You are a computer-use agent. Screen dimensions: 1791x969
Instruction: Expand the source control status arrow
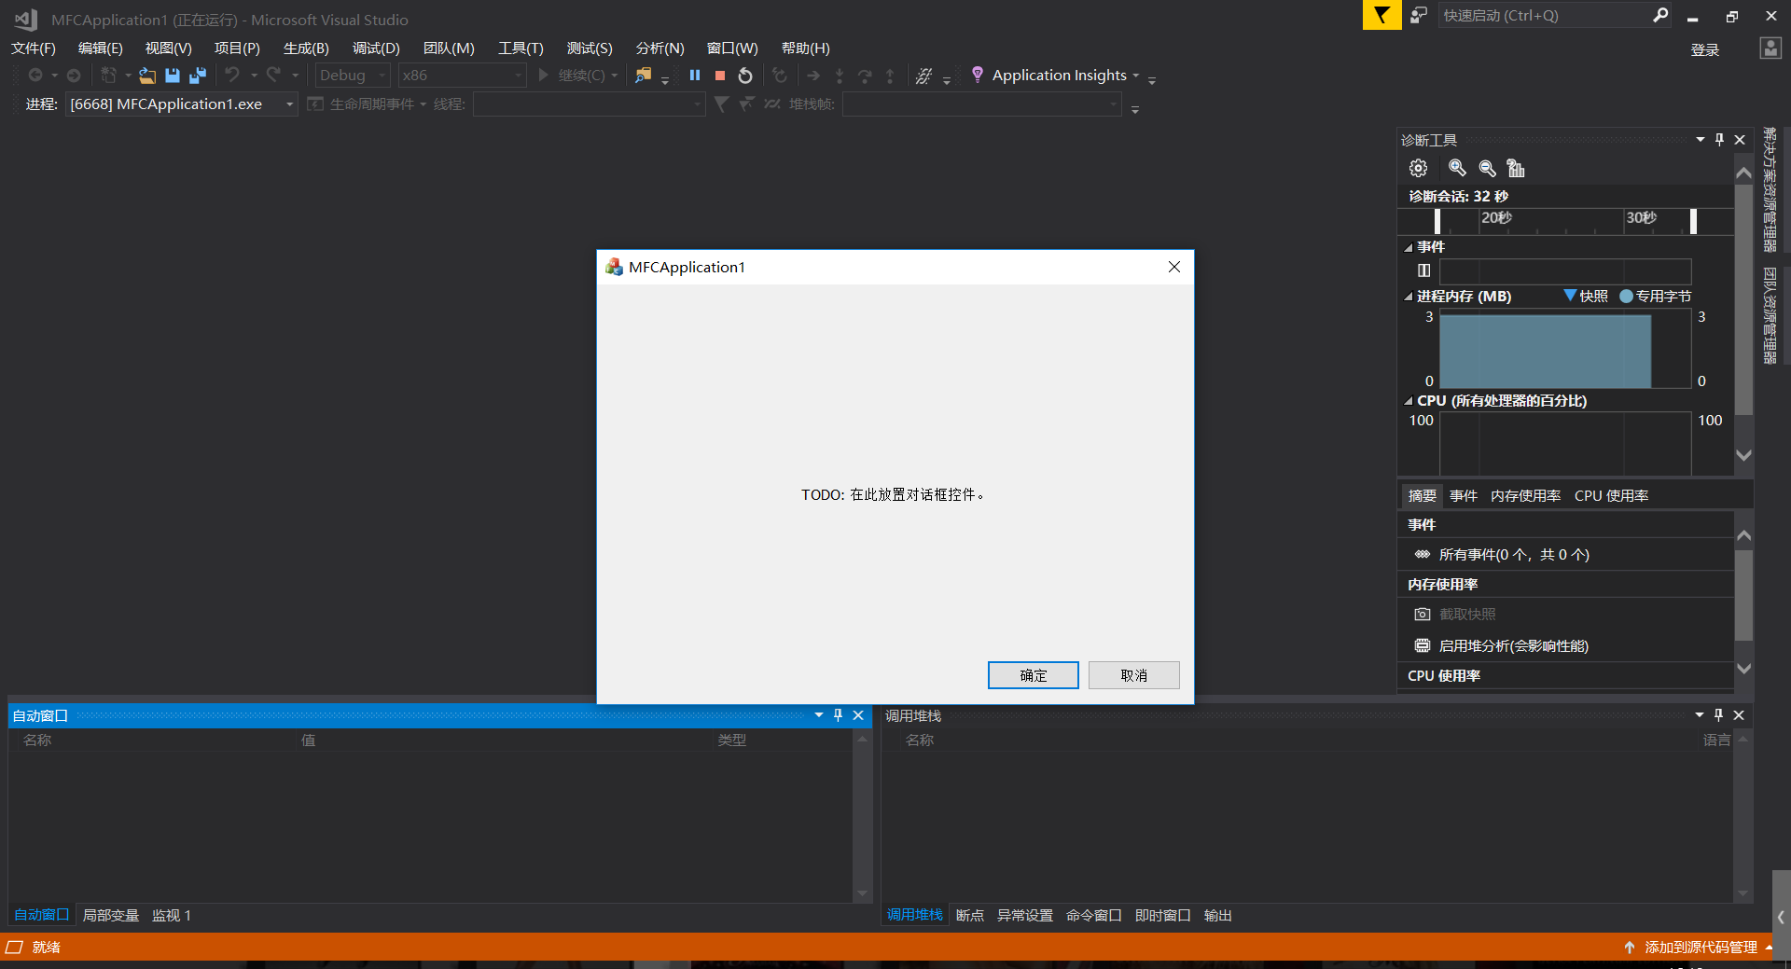pyautogui.click(x=1769, y=947)
